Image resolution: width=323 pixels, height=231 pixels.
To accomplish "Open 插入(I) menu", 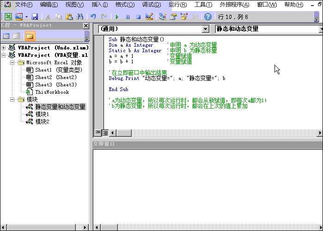I will click(x=100, y=5).
